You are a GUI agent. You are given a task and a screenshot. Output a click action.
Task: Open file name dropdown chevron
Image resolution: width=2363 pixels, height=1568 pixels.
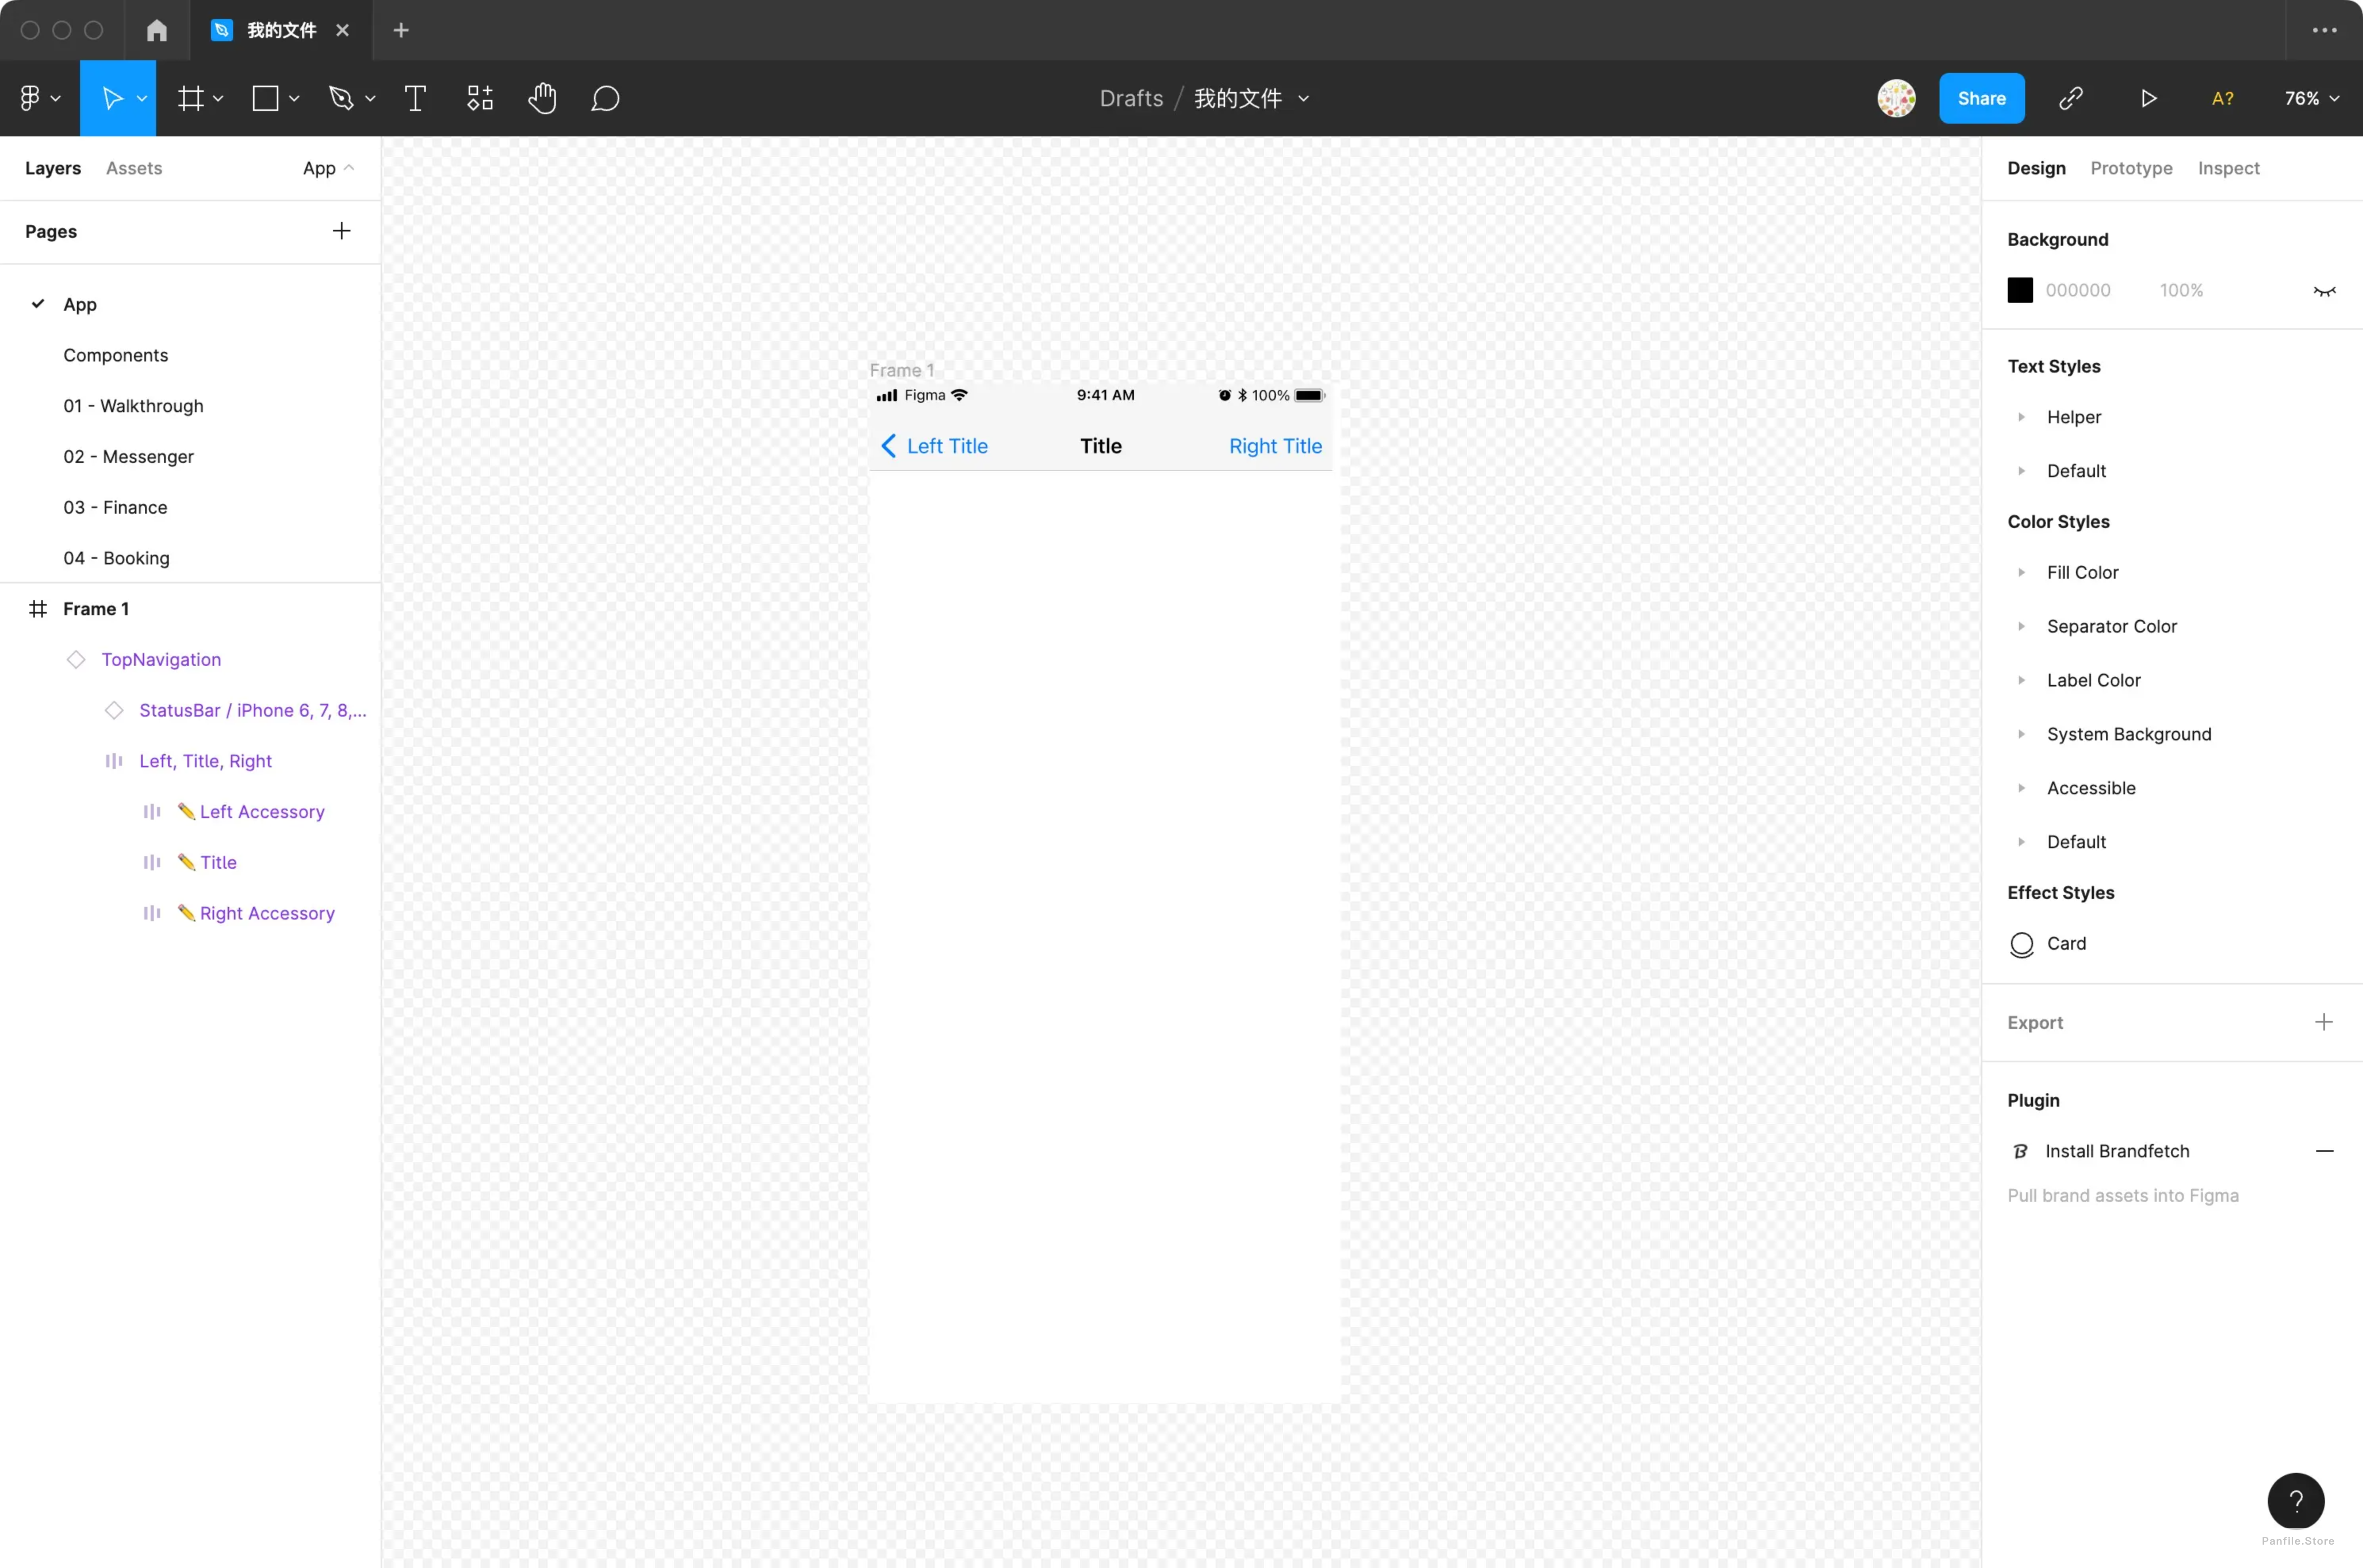pos(1303,98)
